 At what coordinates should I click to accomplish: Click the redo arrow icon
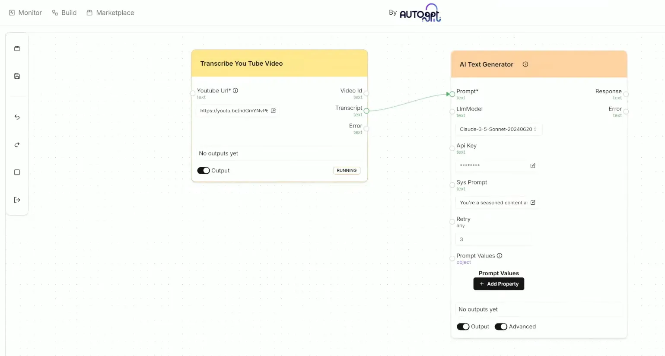(x=17, y=145)
